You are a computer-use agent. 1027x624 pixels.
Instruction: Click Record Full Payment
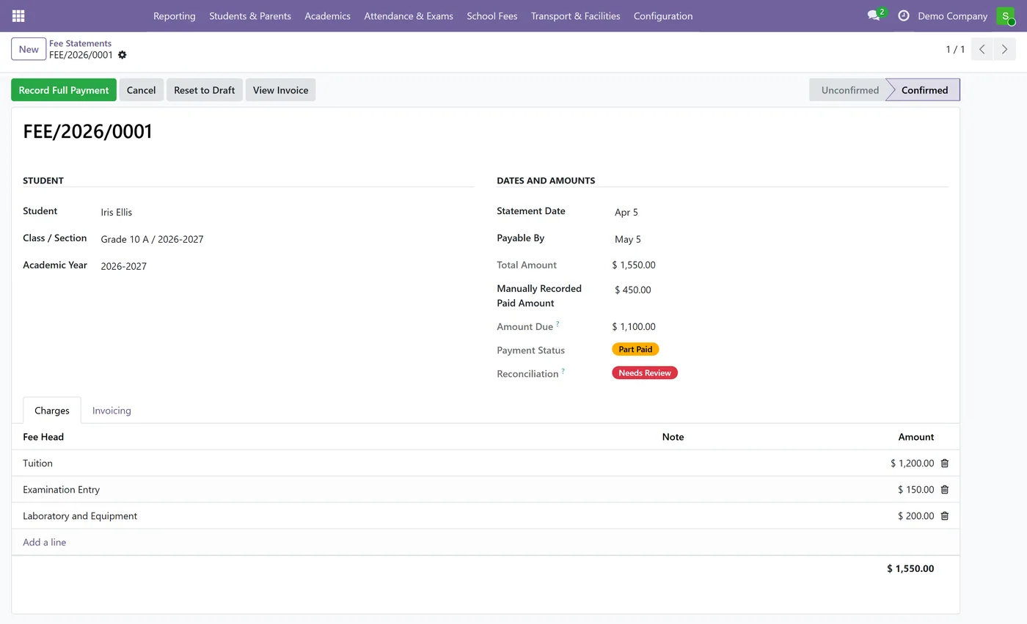pyautogui.click(x=64, y=90)
